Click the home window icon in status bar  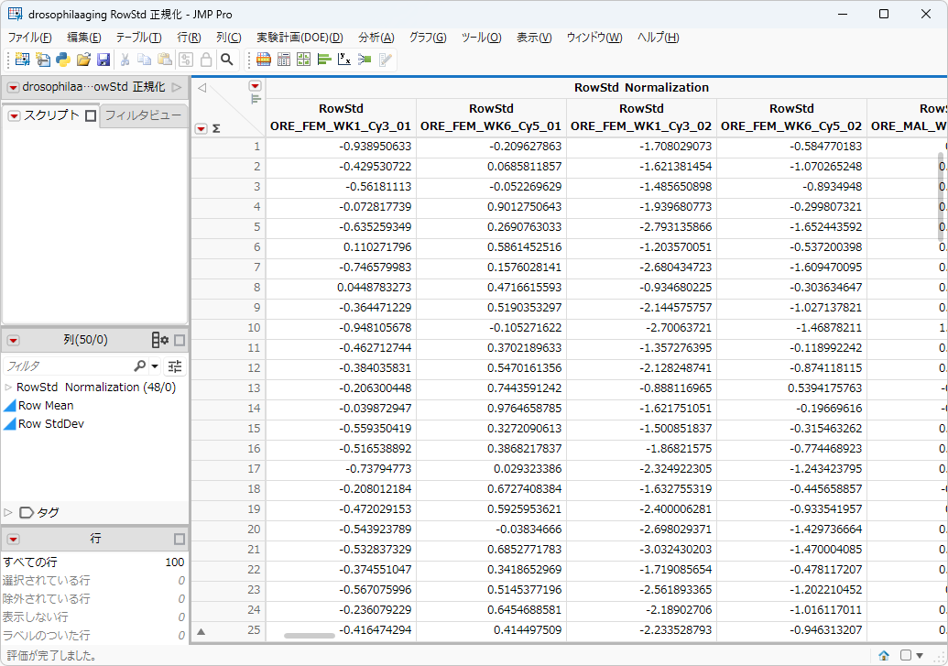[884, 655]
